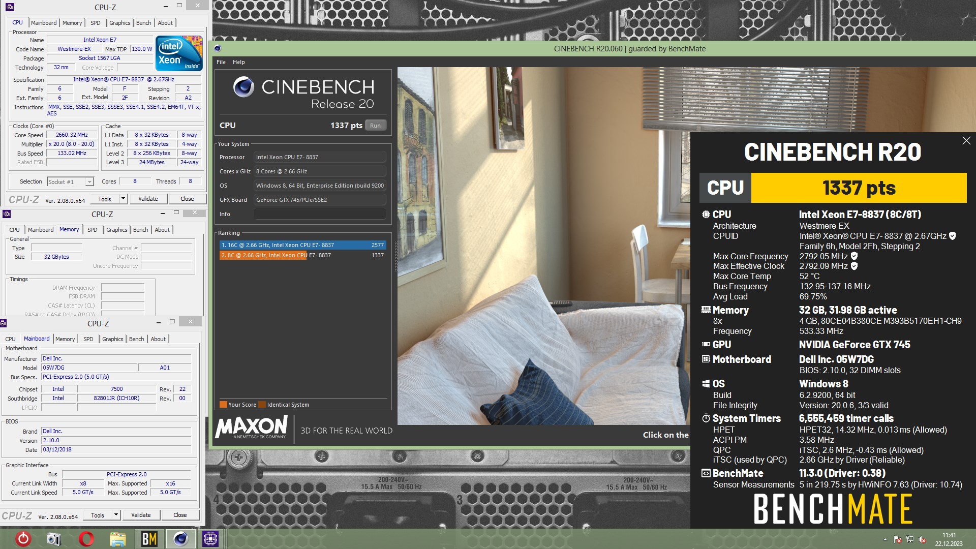This screenshot has width=976, height=549.
Task: Open Cinebench Help menu
Action: (x=239, y=62)
